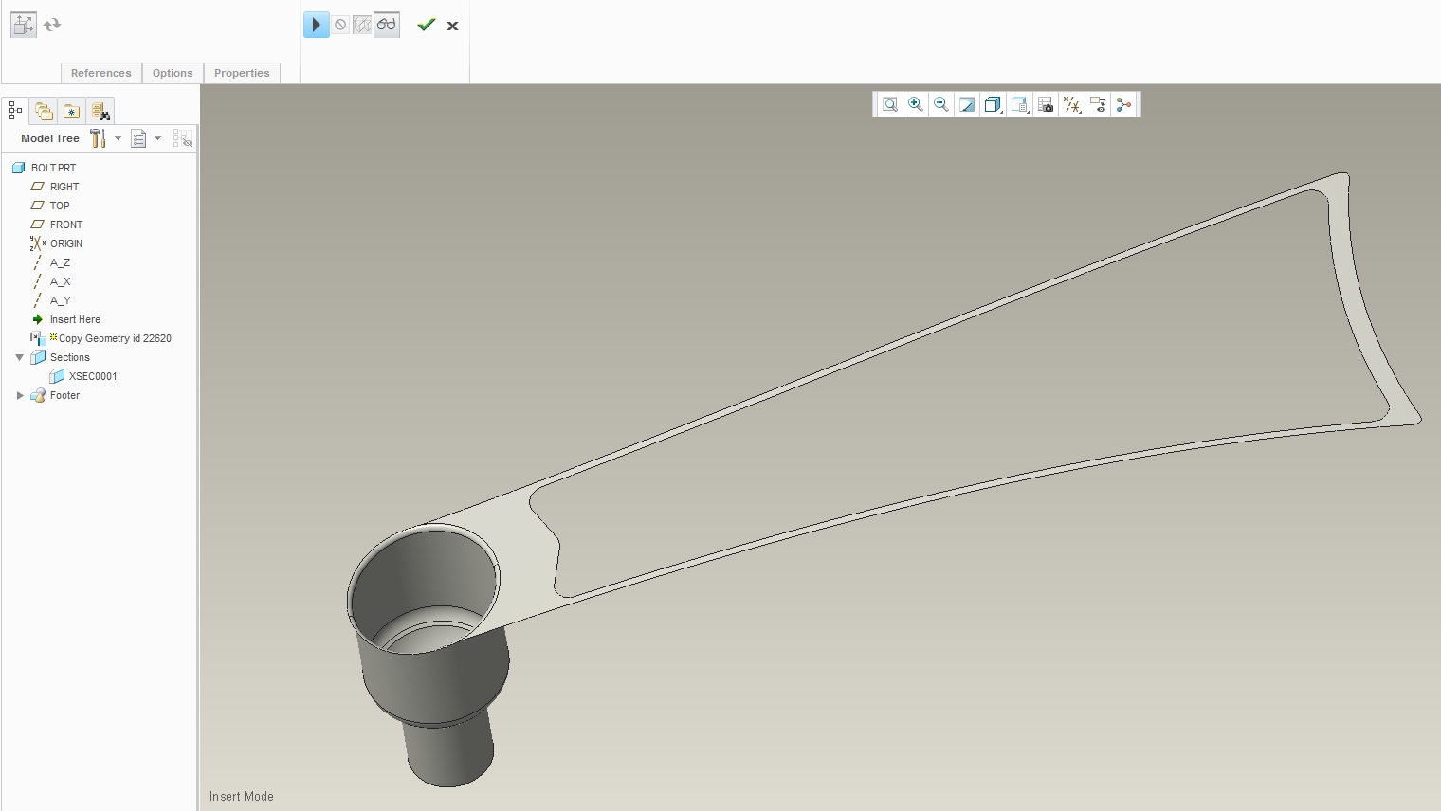The height and width of the screenshot is (811, 1441).
Task: Open the View Manager camera icon
Action: 1045,104
